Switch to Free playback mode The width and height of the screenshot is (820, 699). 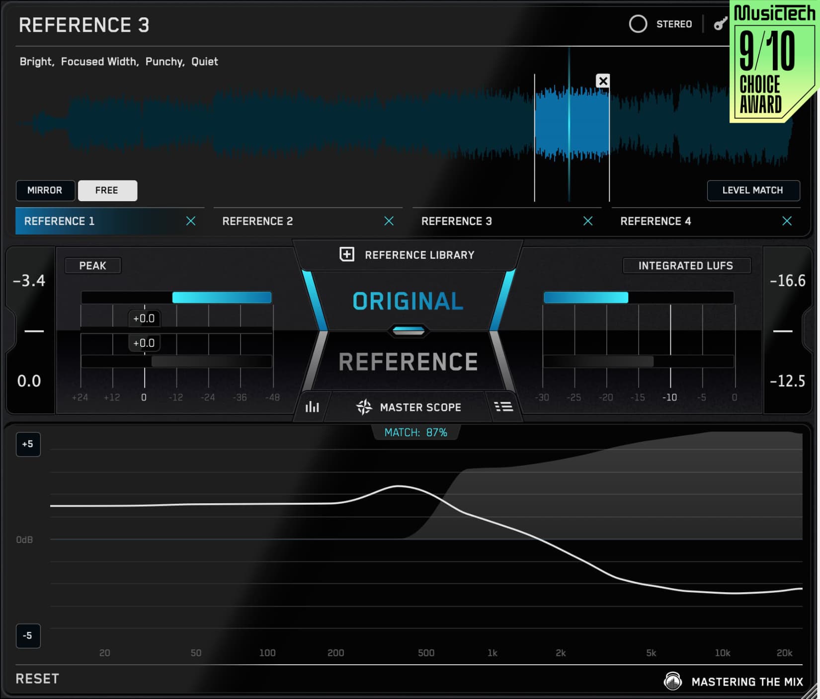[x=107, y=190]
